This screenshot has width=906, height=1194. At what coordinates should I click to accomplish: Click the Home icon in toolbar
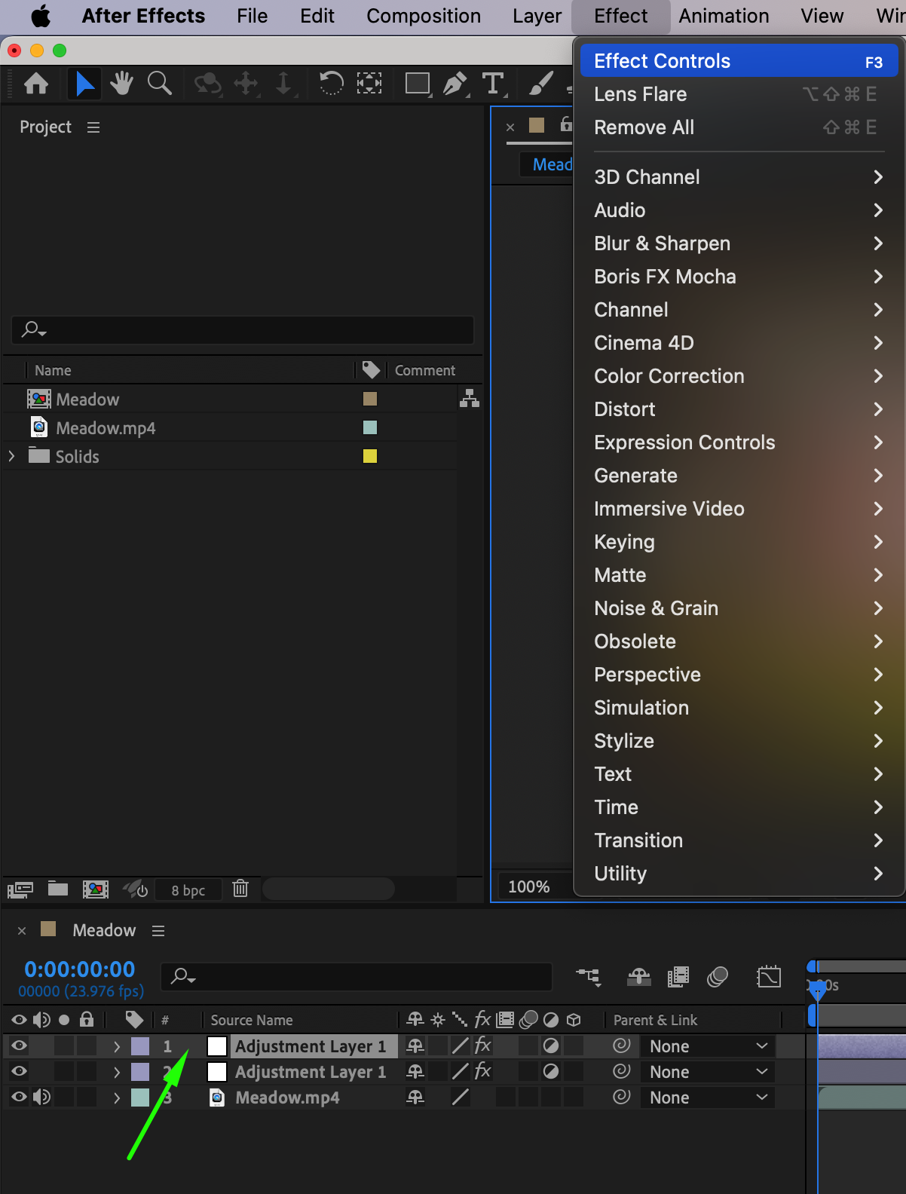[36, 83]
